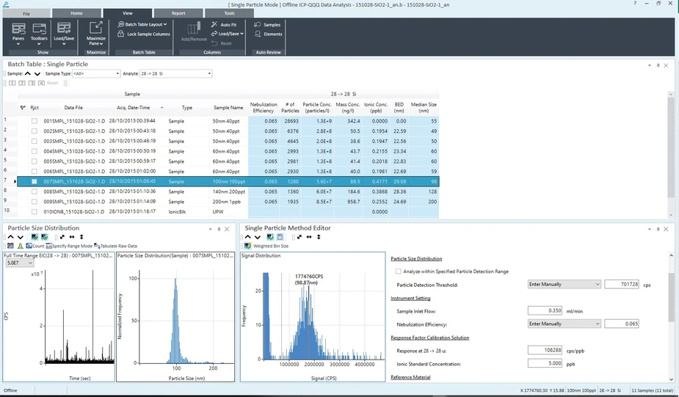Click Data File column header
679x397 pixels.
click(73, 108)
